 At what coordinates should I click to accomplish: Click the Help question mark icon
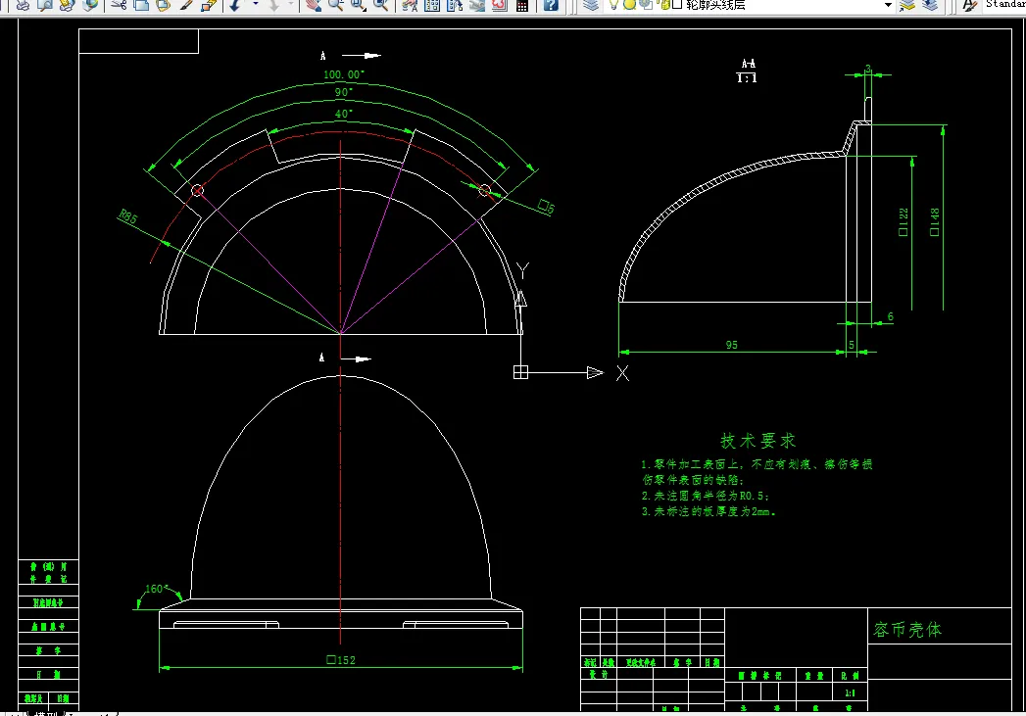coord(551,5)
